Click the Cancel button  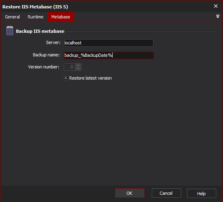point(166,193)
